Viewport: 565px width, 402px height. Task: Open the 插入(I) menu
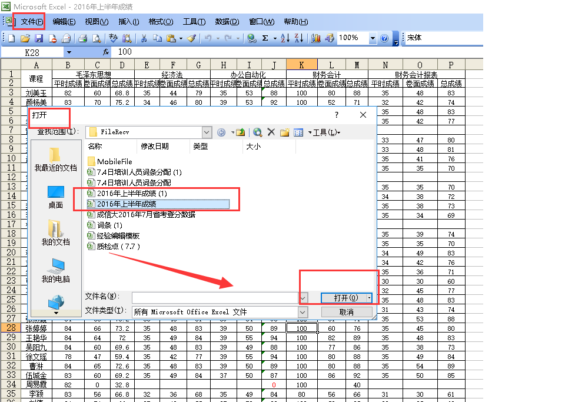pos(129,22)
